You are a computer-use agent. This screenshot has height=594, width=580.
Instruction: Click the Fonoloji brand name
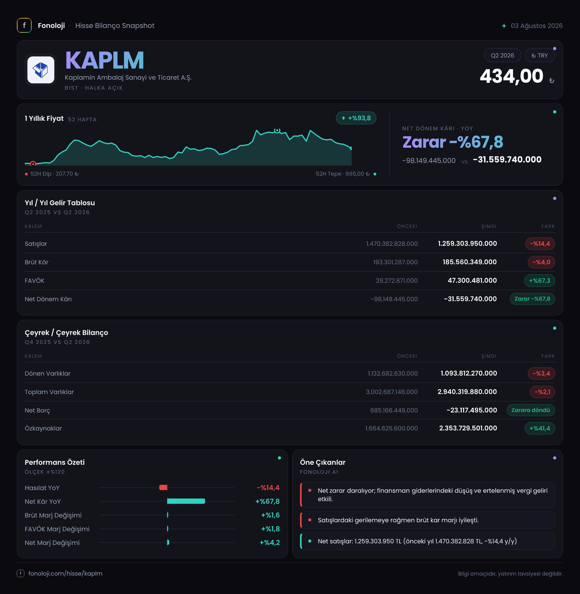point(51,26)
